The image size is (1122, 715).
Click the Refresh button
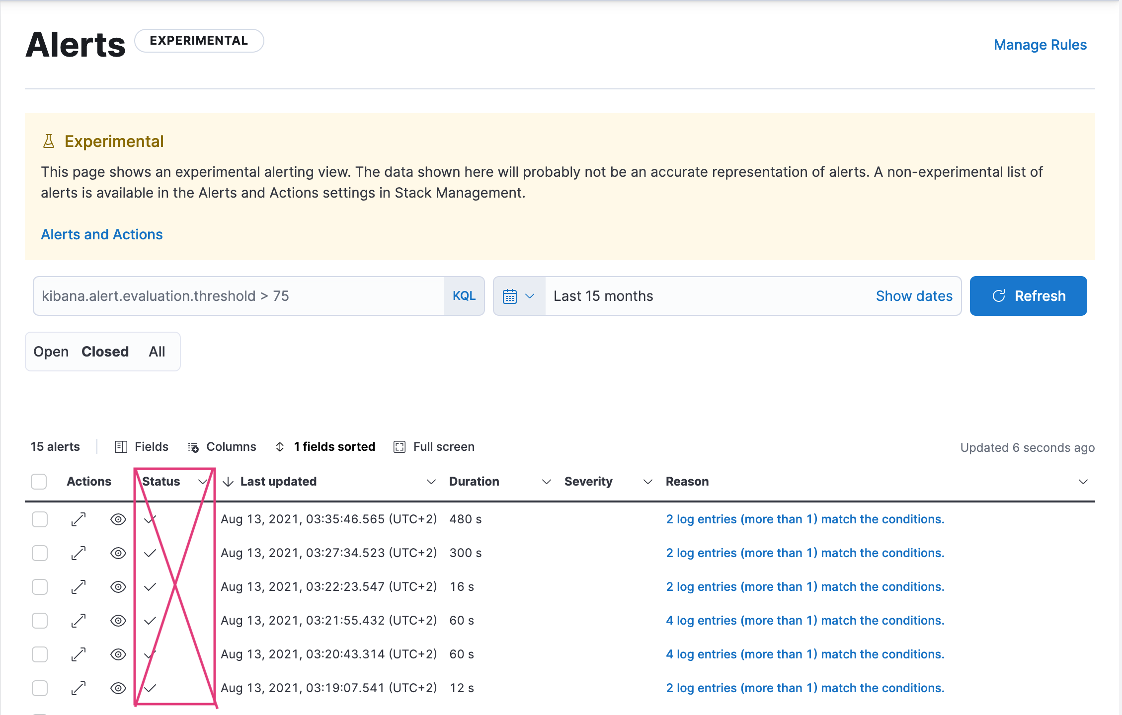tap(1028, 295)
